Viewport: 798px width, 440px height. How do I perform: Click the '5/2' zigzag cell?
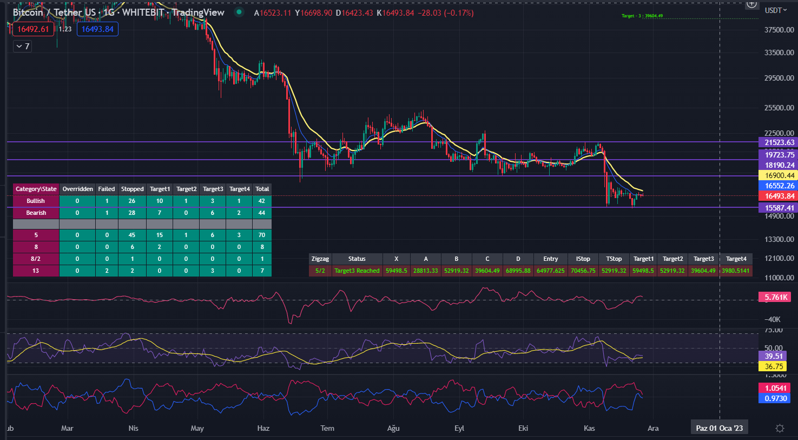320,271
